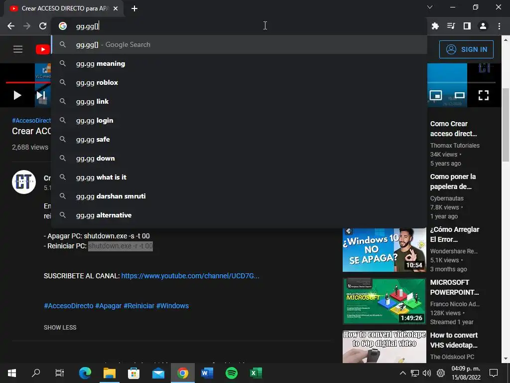Image resolution: width=510 pixels, height=383 pixels.
Task: Click the red video progress bar
Action: (28, 82)
